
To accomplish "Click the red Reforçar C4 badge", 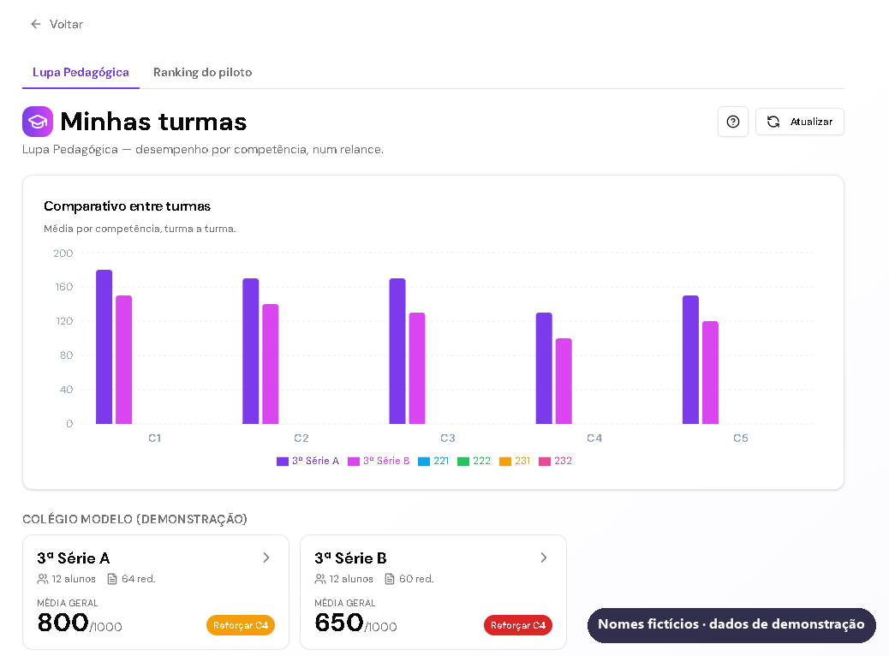I will click(517, 625).
